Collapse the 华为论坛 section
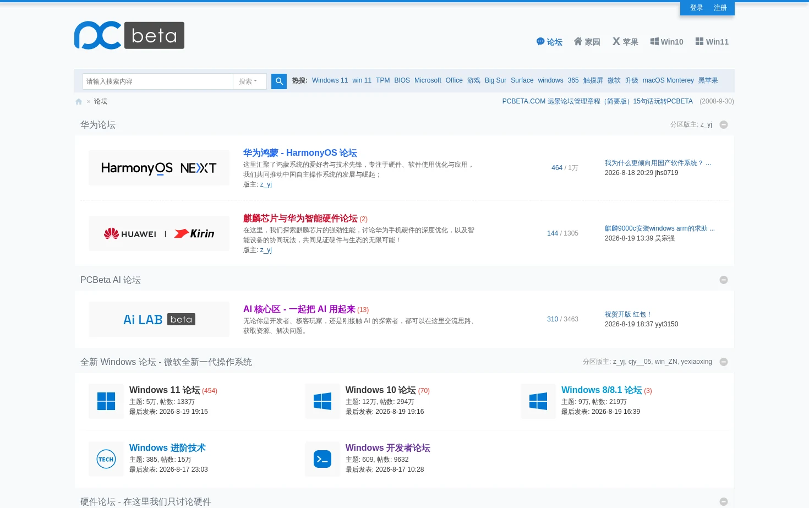 724,125
